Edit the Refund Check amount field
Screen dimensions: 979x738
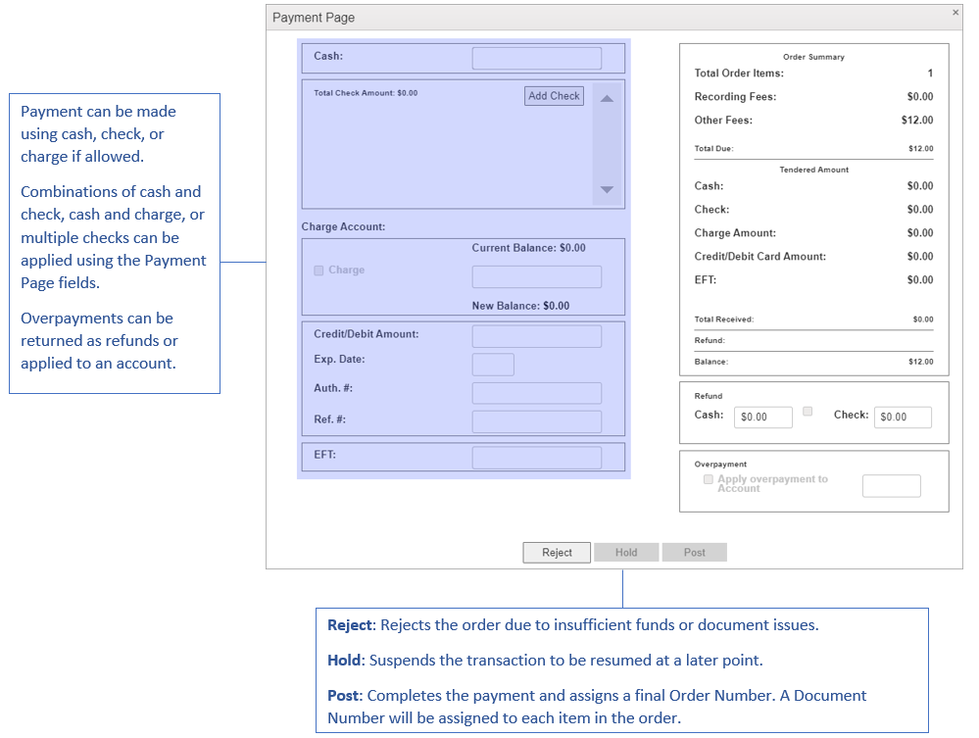coord(902,417)
